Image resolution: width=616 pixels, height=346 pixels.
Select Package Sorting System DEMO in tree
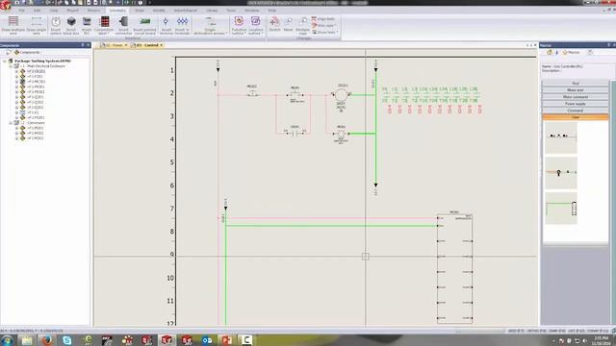(x=42, y=62)
